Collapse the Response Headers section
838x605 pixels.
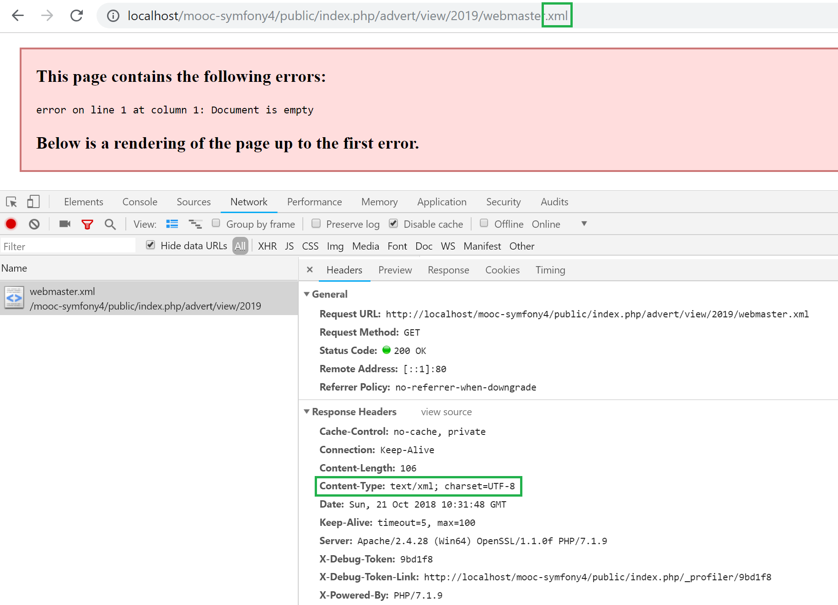pos(307,412)
